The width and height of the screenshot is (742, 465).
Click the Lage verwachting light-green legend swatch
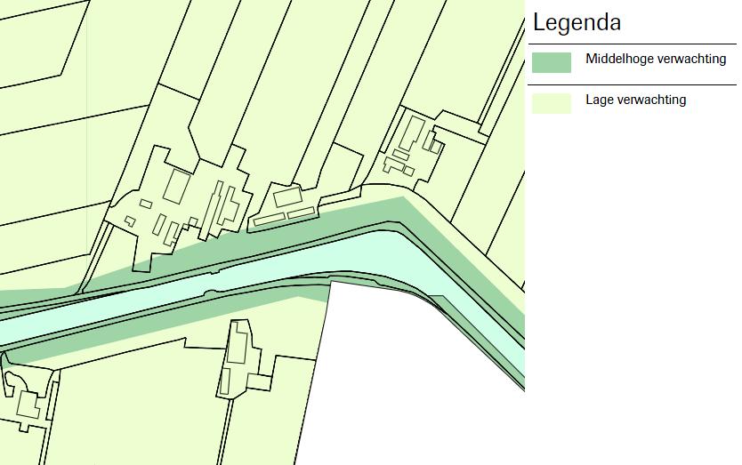(552, 104)
